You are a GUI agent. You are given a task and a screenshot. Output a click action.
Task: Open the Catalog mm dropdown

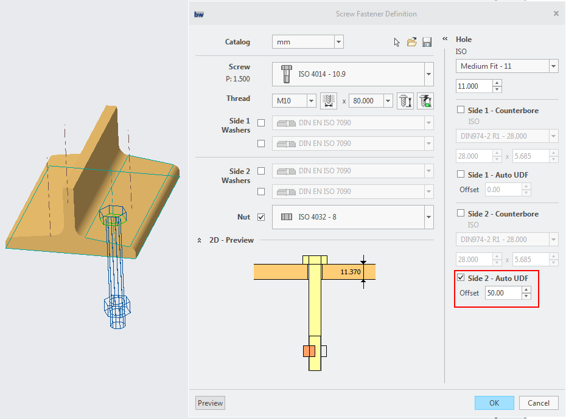click(x=338, y=42)
